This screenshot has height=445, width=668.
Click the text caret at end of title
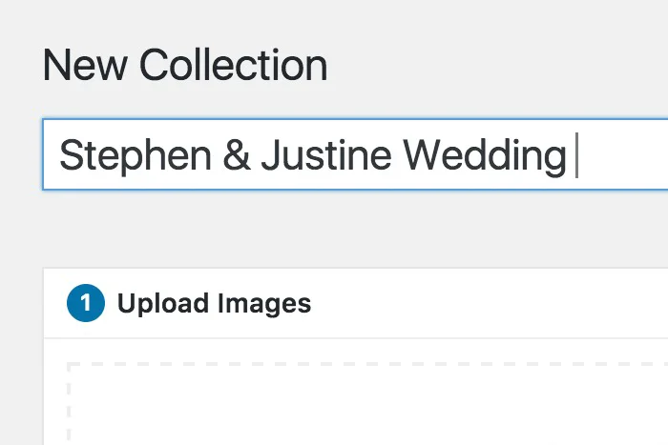click(x=576, y=155)
